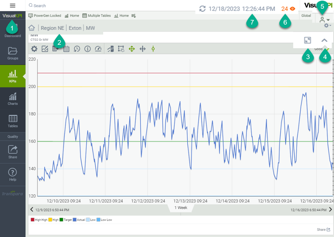Navigate to Region NE breadcrumb

tap(52, 28)
